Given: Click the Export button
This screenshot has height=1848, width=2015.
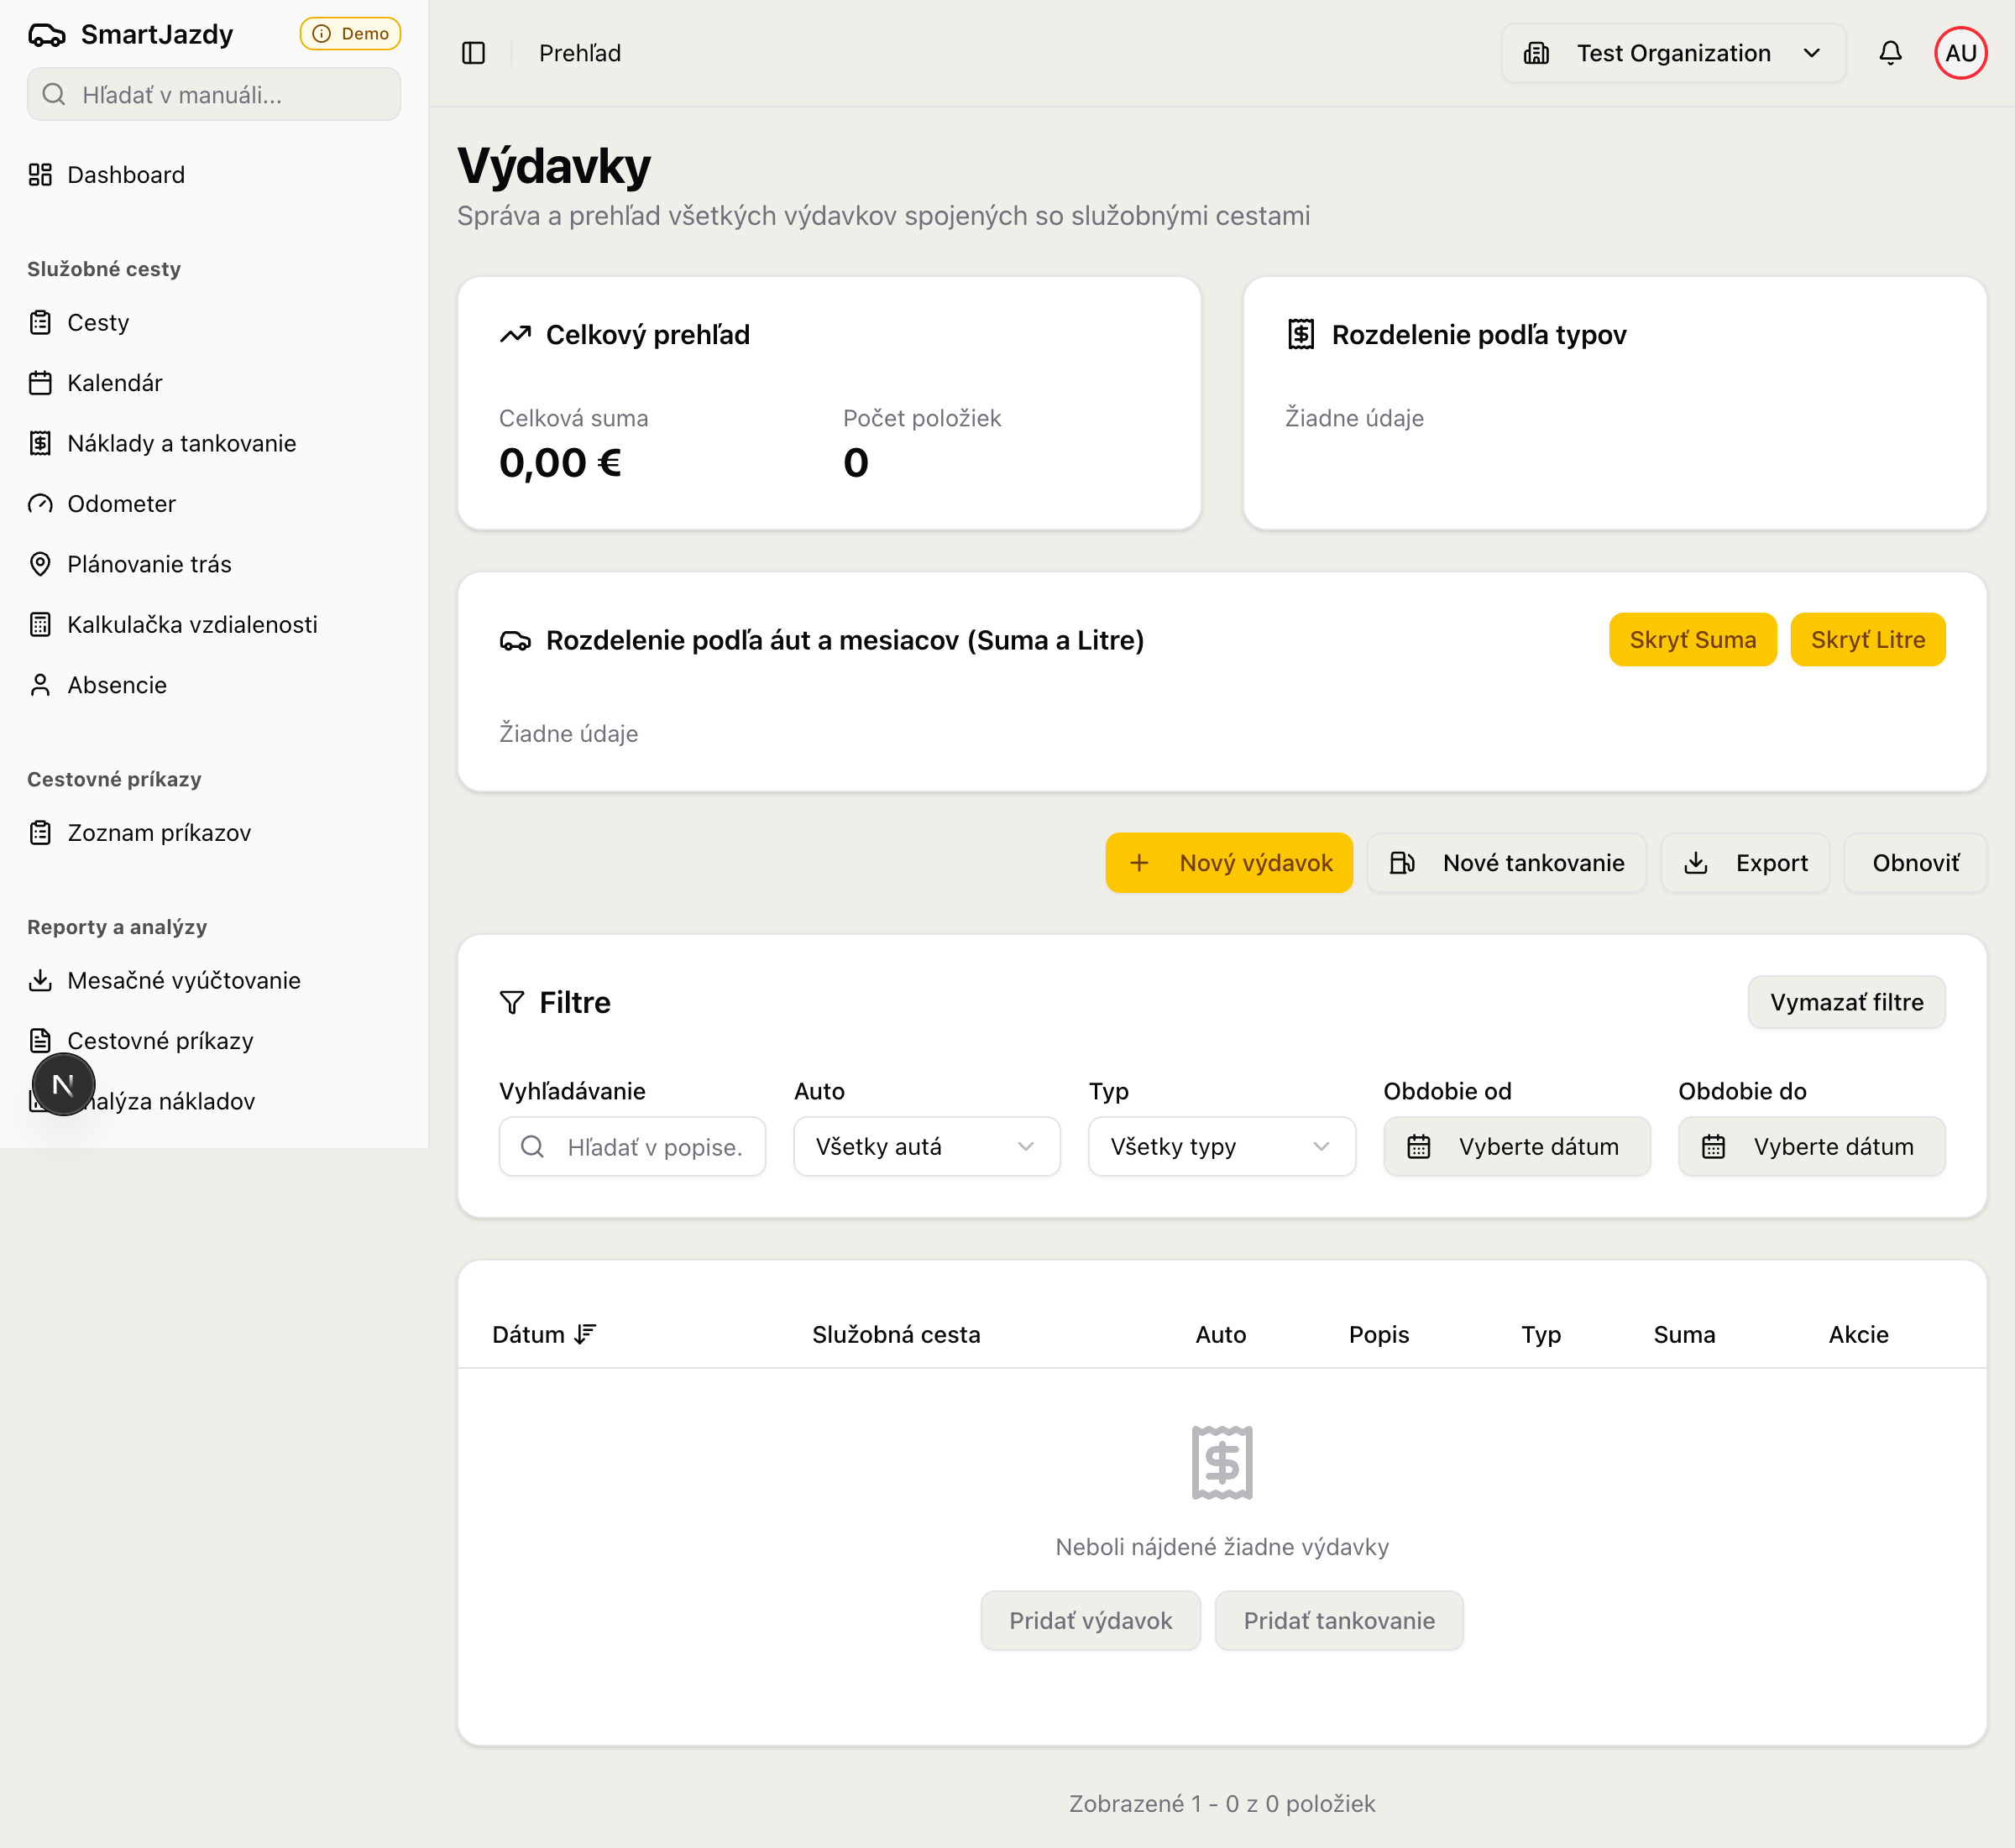Looking at the screenshot, I should (x=1745, y=863).
